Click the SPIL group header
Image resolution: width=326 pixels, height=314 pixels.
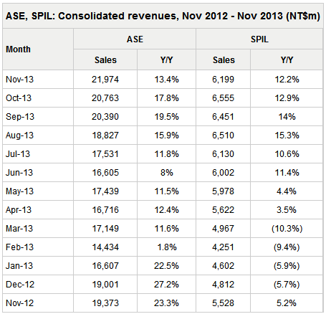(x=259, y=39)
